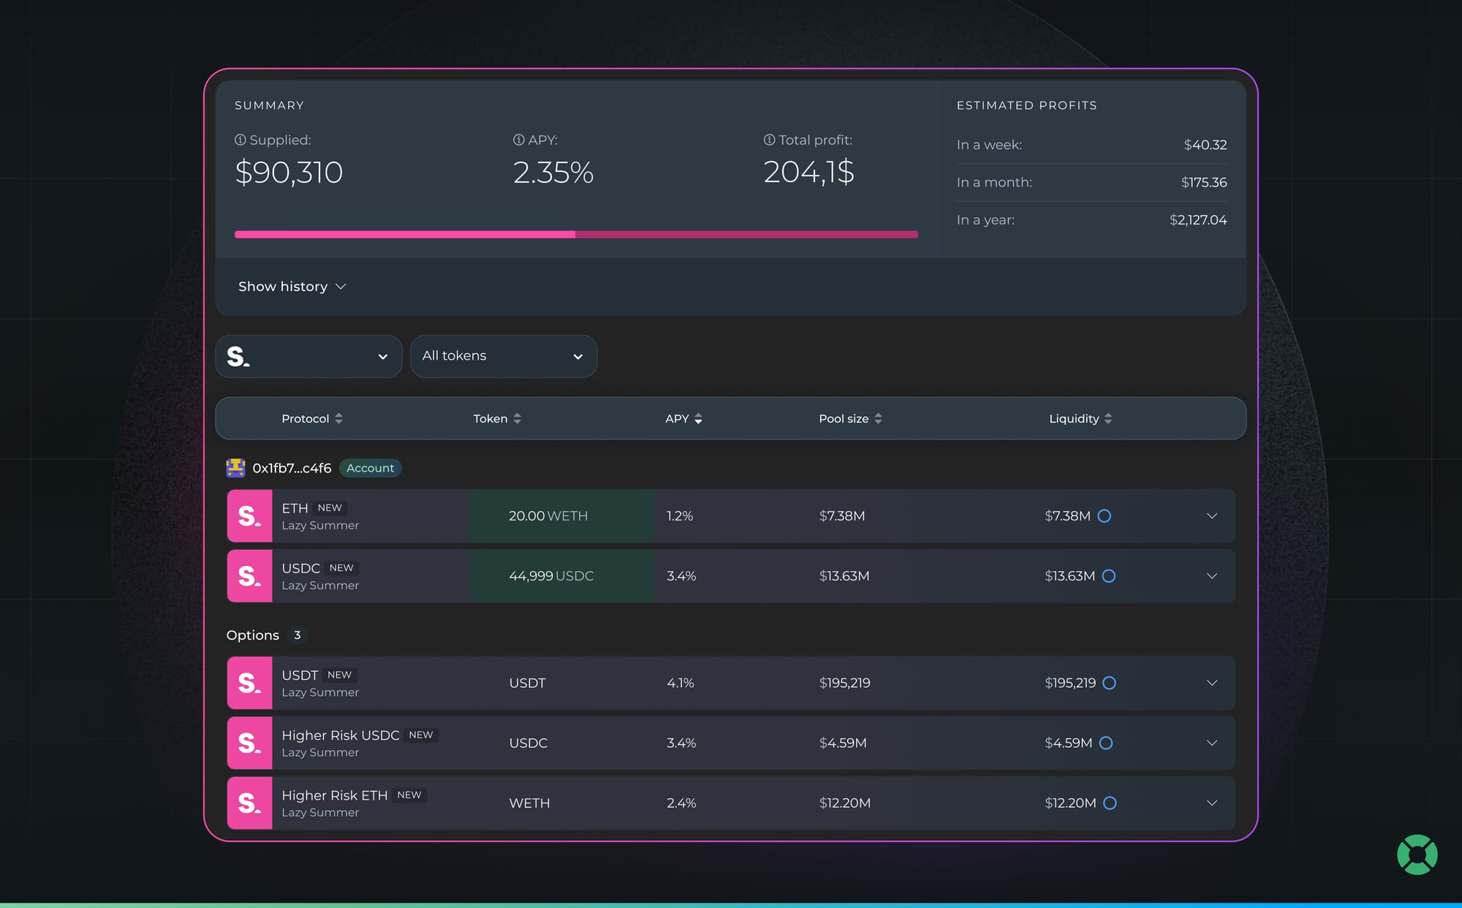Sort table by Pool size column

coord(850,419)
